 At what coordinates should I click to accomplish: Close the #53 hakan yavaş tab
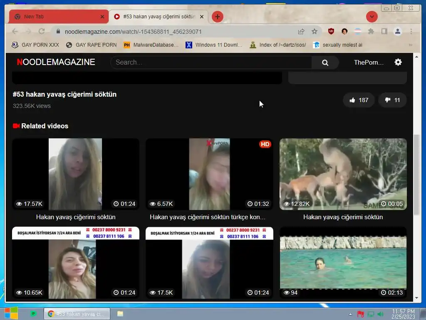coord(202,17)
